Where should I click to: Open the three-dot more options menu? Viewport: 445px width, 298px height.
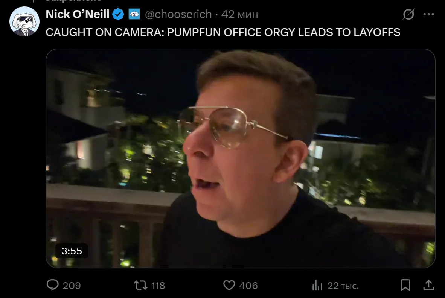click(x=429, y=14)
